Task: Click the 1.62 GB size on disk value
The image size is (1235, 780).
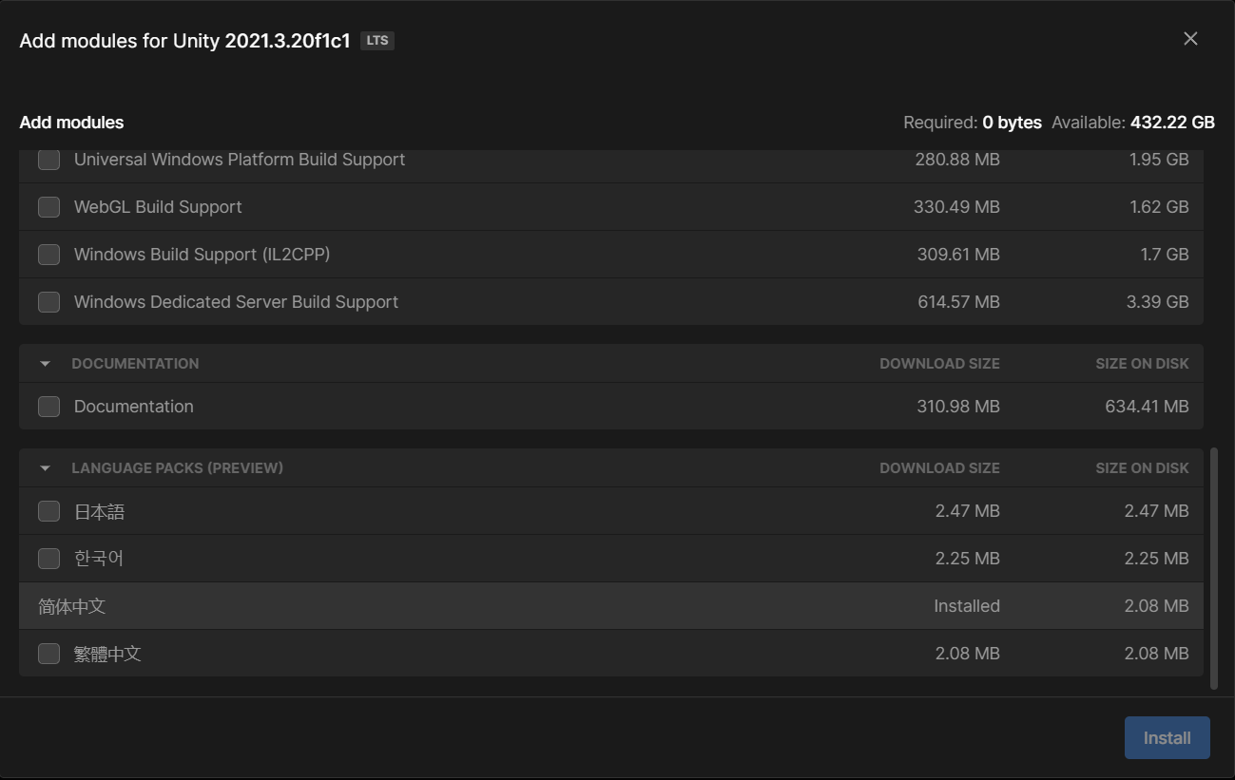Action: 1159,207
